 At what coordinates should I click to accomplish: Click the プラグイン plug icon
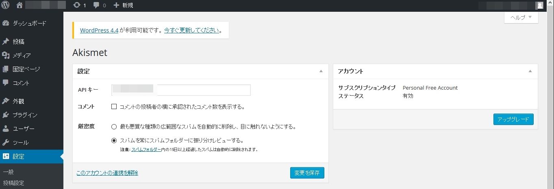pos(6,115)
